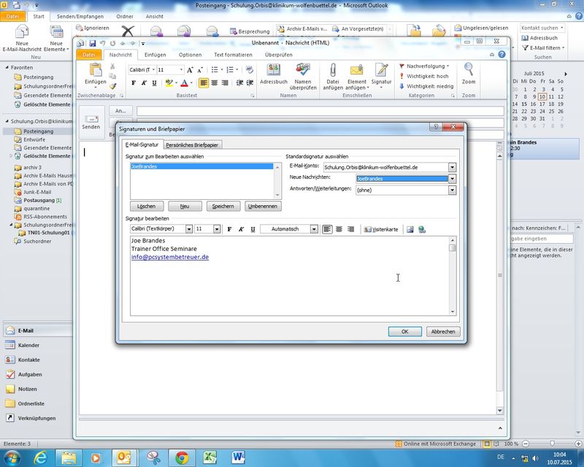
Task: Click the Zoom magnifier in the ribbon
Action: click(x=469, y=74)
